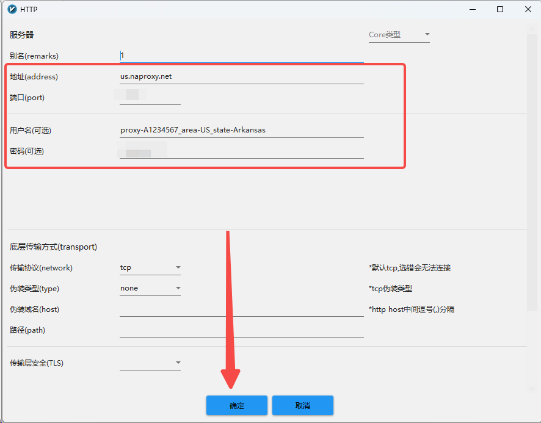541x423 pixels.
Task: Click the 伪装域名(host) text field
Action: [x=242, y=309]
